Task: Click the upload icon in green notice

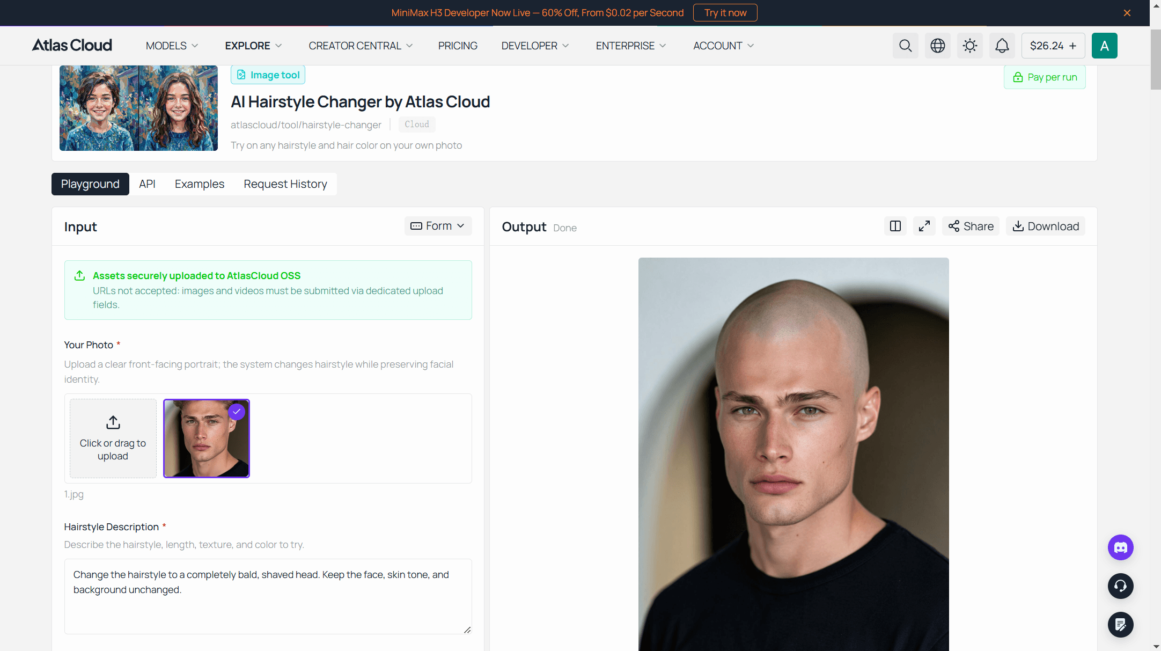Action: pyautogui.click(x=79, y=275)
